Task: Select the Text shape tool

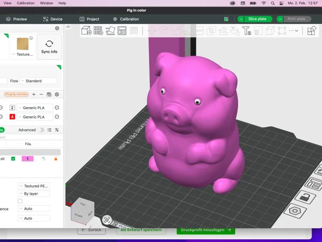Action: click(247, 31)
